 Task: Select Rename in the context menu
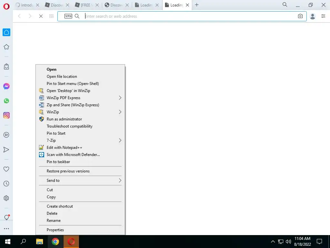[80, 221]
